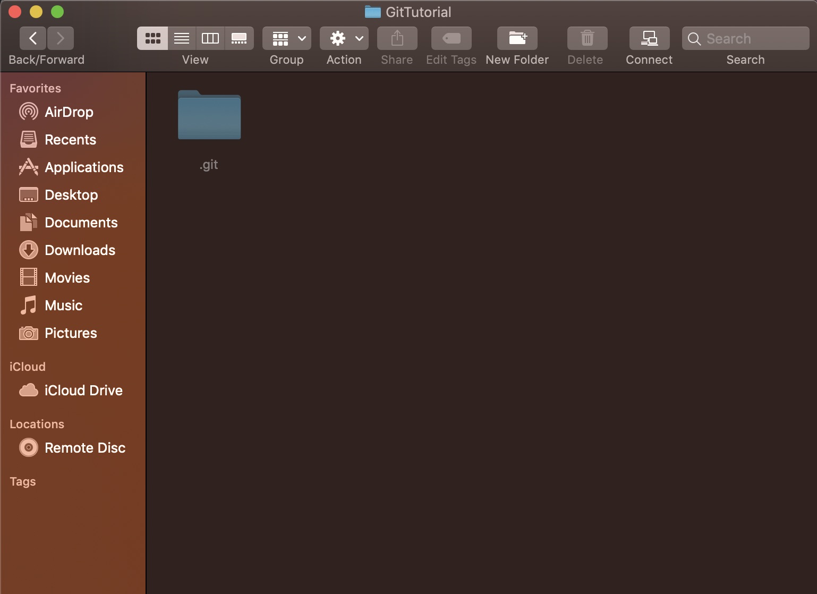Click the GitTutorial folder icon in title bar
The image size is (817, 594).
373,12
